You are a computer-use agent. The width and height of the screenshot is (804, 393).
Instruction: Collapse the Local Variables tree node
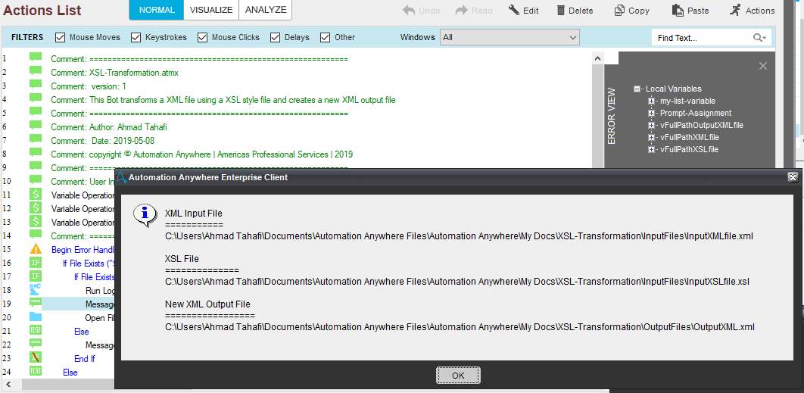[637, 89]
